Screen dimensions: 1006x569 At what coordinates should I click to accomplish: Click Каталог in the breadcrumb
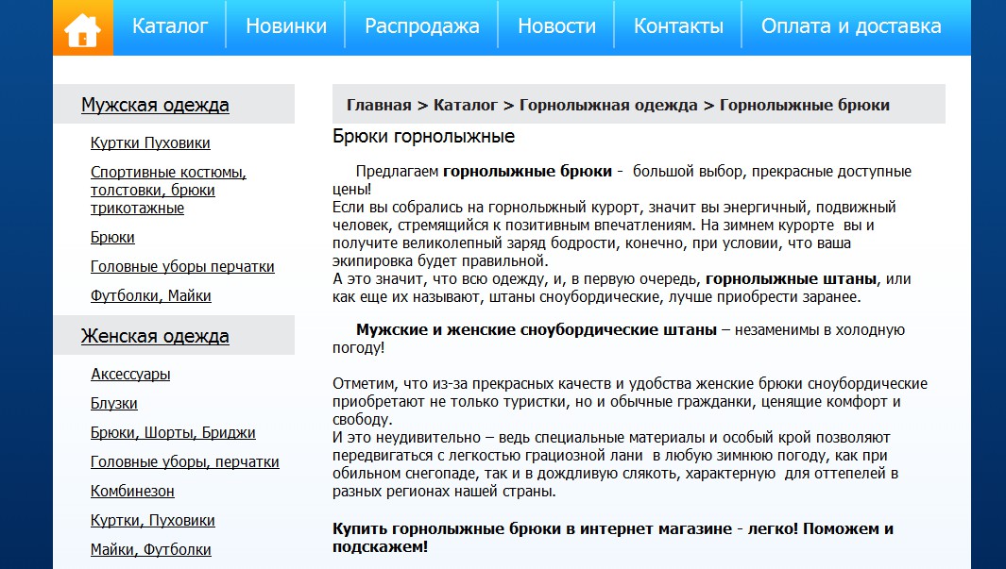(x=465, y=105)
